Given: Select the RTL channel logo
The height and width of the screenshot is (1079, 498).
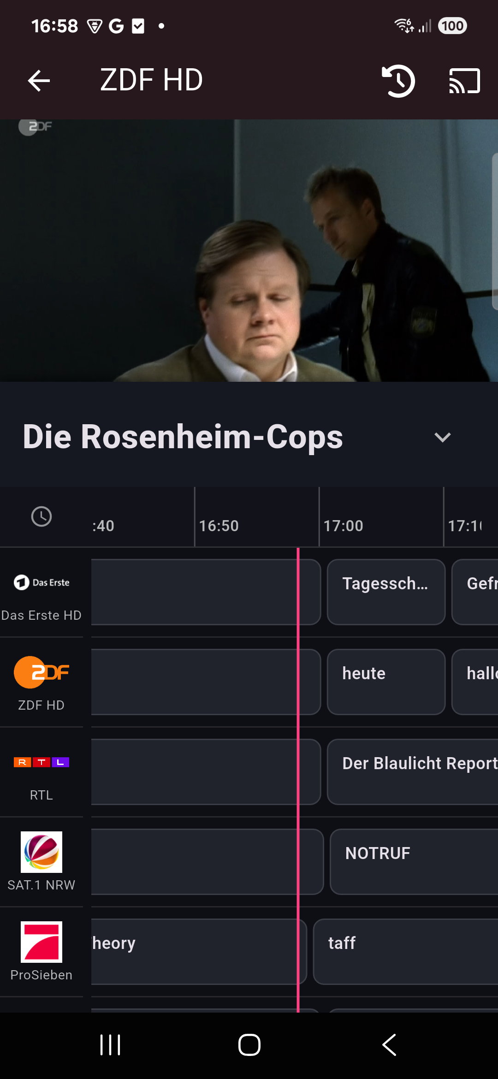Looking at the screenshot, I should [x=41, y=762].
